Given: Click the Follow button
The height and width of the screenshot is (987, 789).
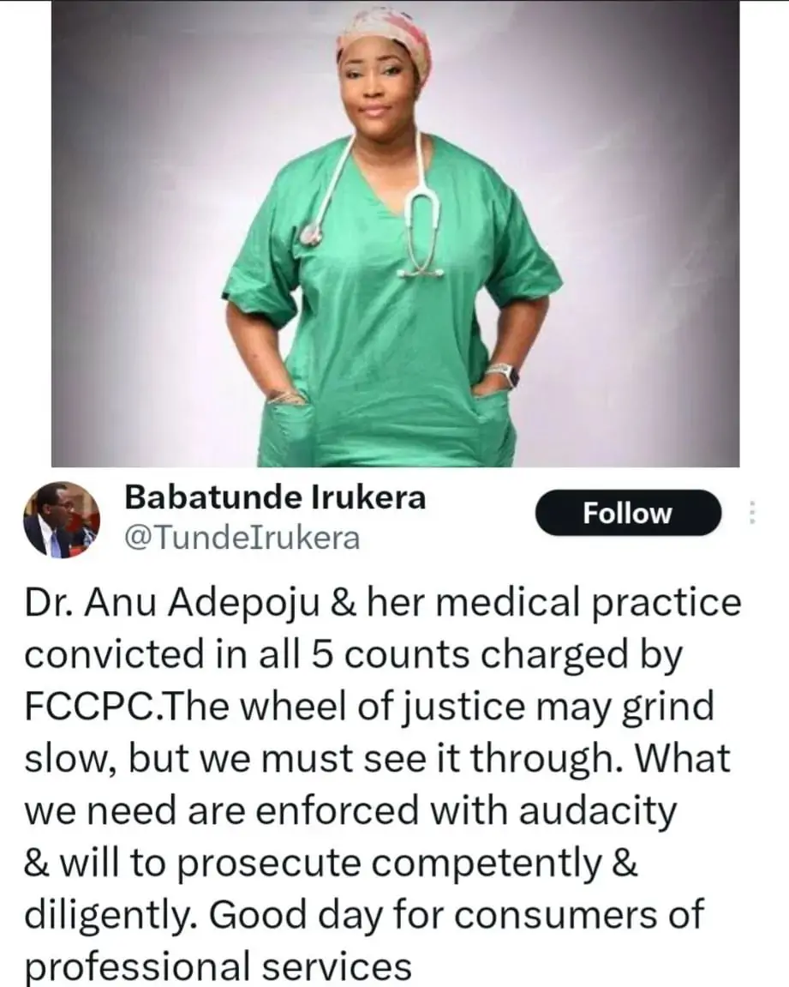Looking at the screenshot, I should pos(627,513).
